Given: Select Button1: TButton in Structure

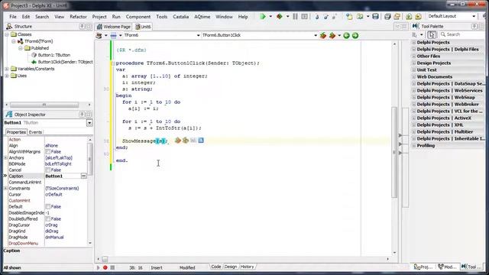Looking at the screenshot, I should click(x=53, y=55).
